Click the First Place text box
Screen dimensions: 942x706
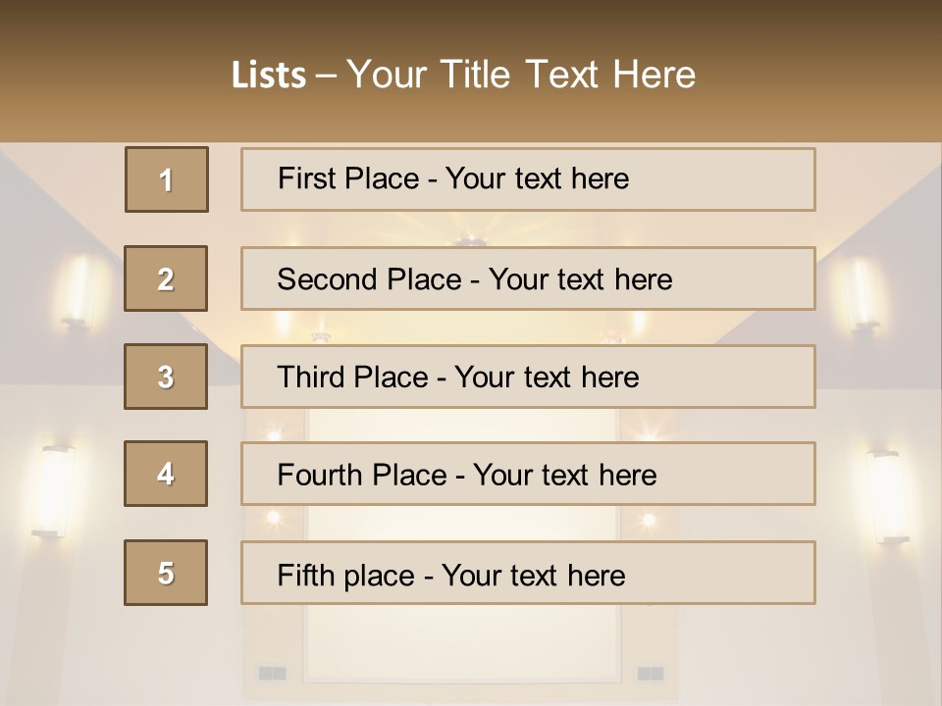pyautogui.click(x=528, y=179)
